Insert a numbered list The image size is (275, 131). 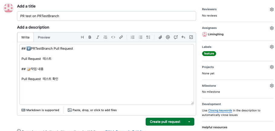click(x=133, y=37)
